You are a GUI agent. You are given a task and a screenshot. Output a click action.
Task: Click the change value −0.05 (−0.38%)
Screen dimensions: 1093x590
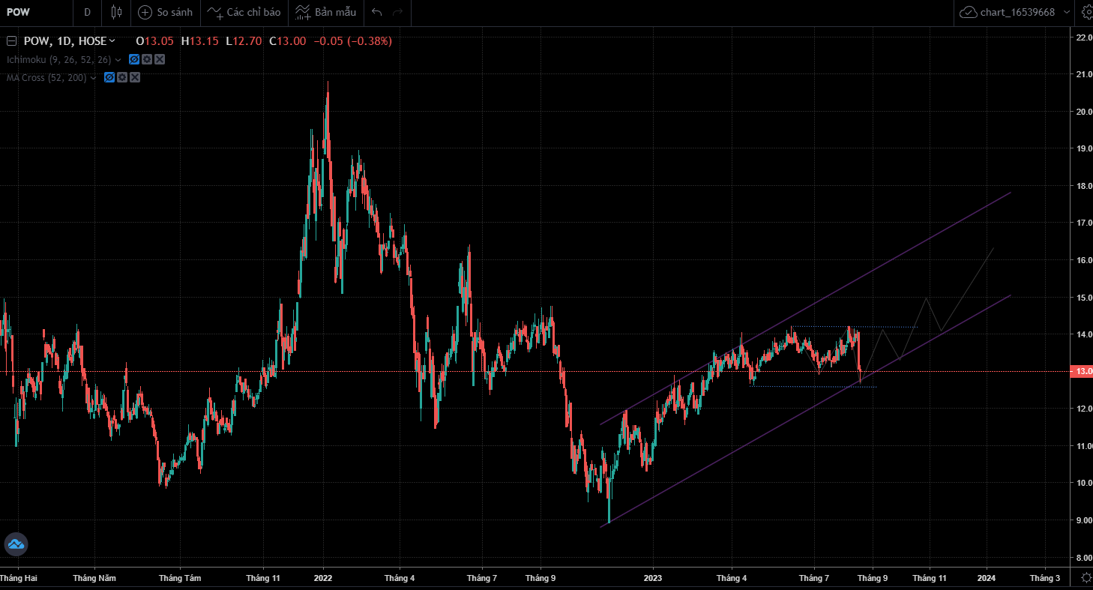point(352,41)
